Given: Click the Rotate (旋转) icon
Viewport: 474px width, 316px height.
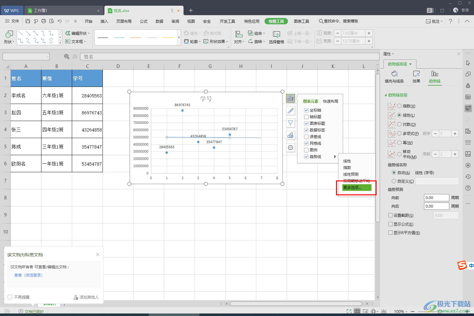Looking at the screenshot, I should click(251, 41).
